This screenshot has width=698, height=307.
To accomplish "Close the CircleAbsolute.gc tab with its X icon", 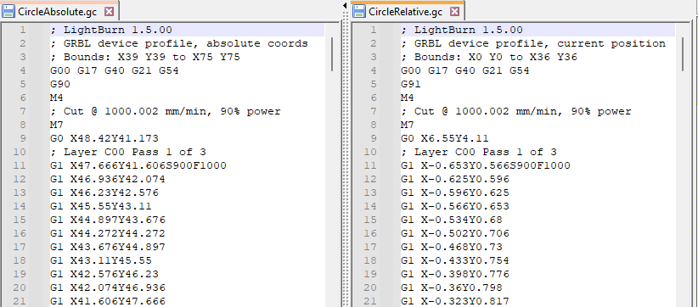I will click(109, 12).
